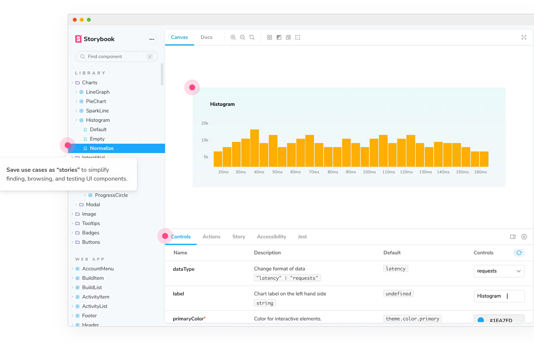This screenshot has width=534, height=343.
Task: Click the zoom in magnifier icon
Action: pyautogui.click(x=233, y=37)
